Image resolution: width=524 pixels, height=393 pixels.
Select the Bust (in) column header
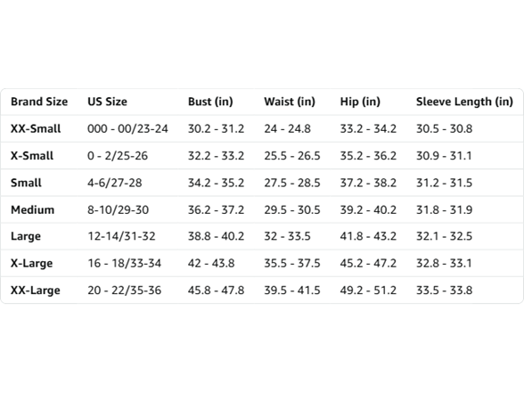(x=210, y=102)
